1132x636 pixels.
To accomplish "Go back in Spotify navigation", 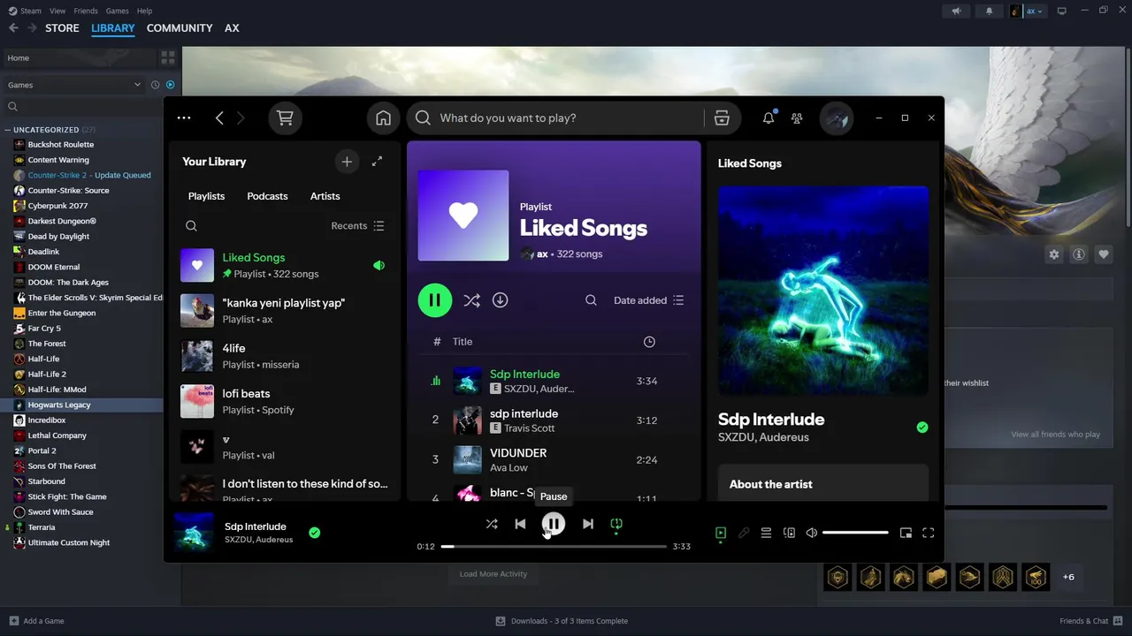I will [219, 117].
